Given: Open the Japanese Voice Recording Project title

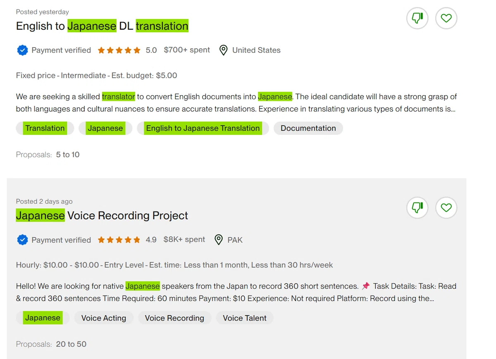Looking at the screenshot, I should [102, 215].
